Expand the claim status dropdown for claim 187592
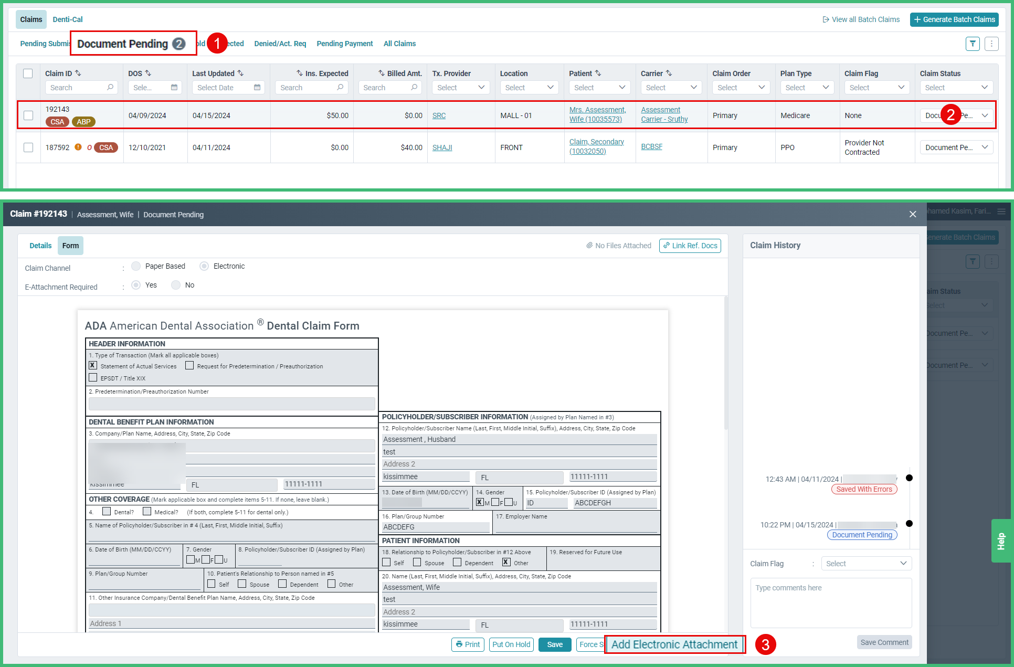1014x667 pixels. point(956,147)
